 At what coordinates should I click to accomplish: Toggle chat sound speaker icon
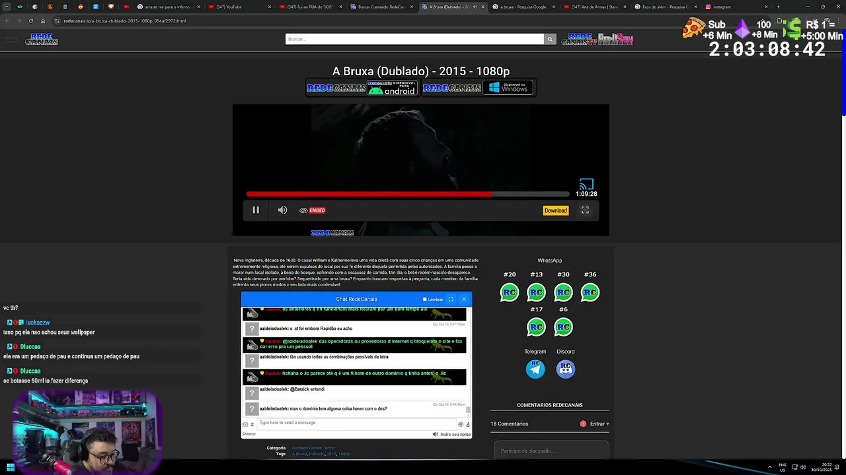[435, 434]
